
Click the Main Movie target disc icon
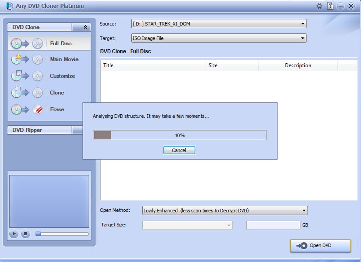(x=38, y=59)
